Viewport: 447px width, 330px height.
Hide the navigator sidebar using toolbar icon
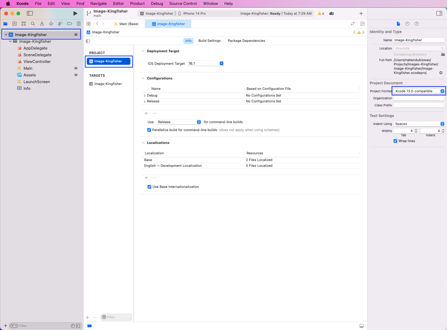click(x=30, y=13)
